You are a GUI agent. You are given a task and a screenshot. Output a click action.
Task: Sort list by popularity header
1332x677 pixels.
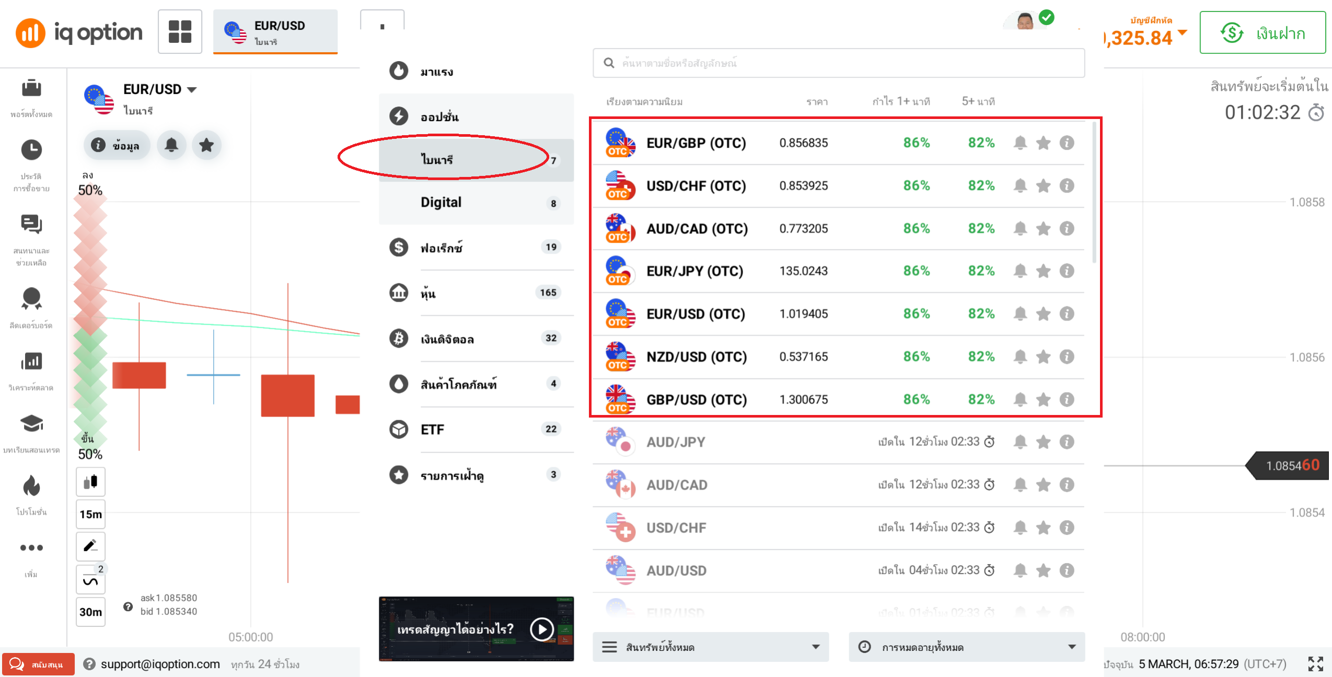pos(644,102)
